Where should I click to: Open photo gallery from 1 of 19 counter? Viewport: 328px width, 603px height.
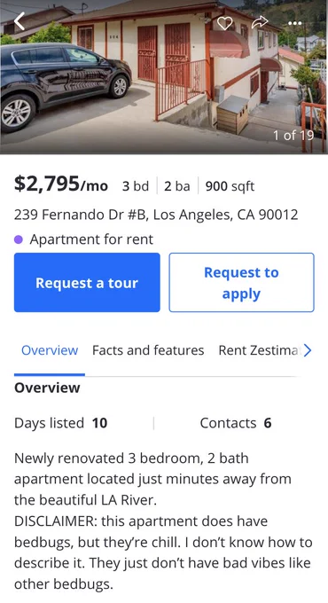(x=293, y=135)
